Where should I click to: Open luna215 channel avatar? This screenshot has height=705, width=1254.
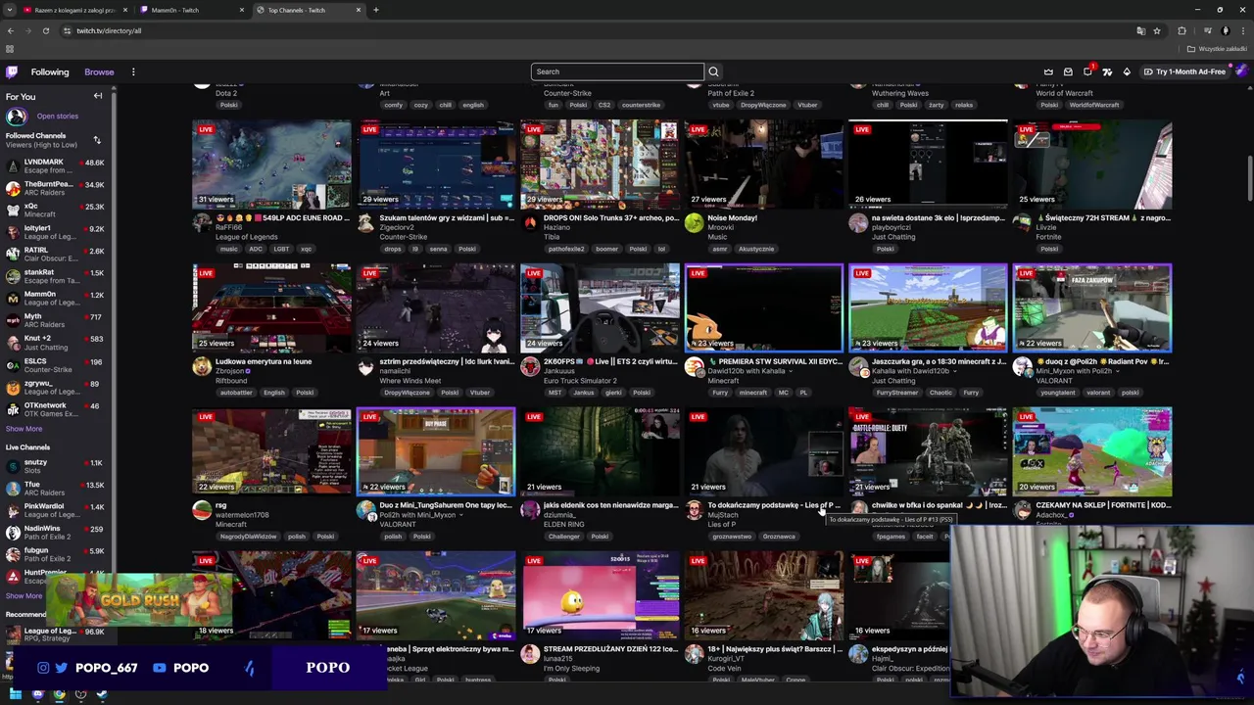point(530,654)
